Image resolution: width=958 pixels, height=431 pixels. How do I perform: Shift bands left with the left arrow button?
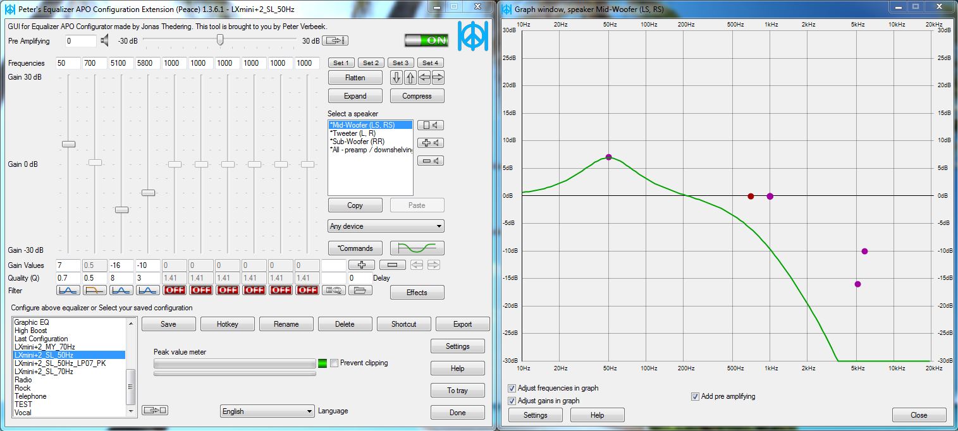pyautogui.click(x=424, y=78)
